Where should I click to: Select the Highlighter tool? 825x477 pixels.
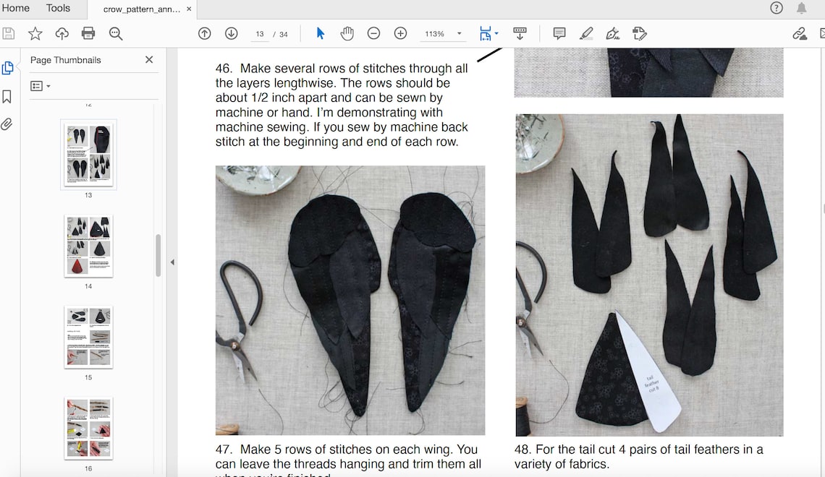586,33
